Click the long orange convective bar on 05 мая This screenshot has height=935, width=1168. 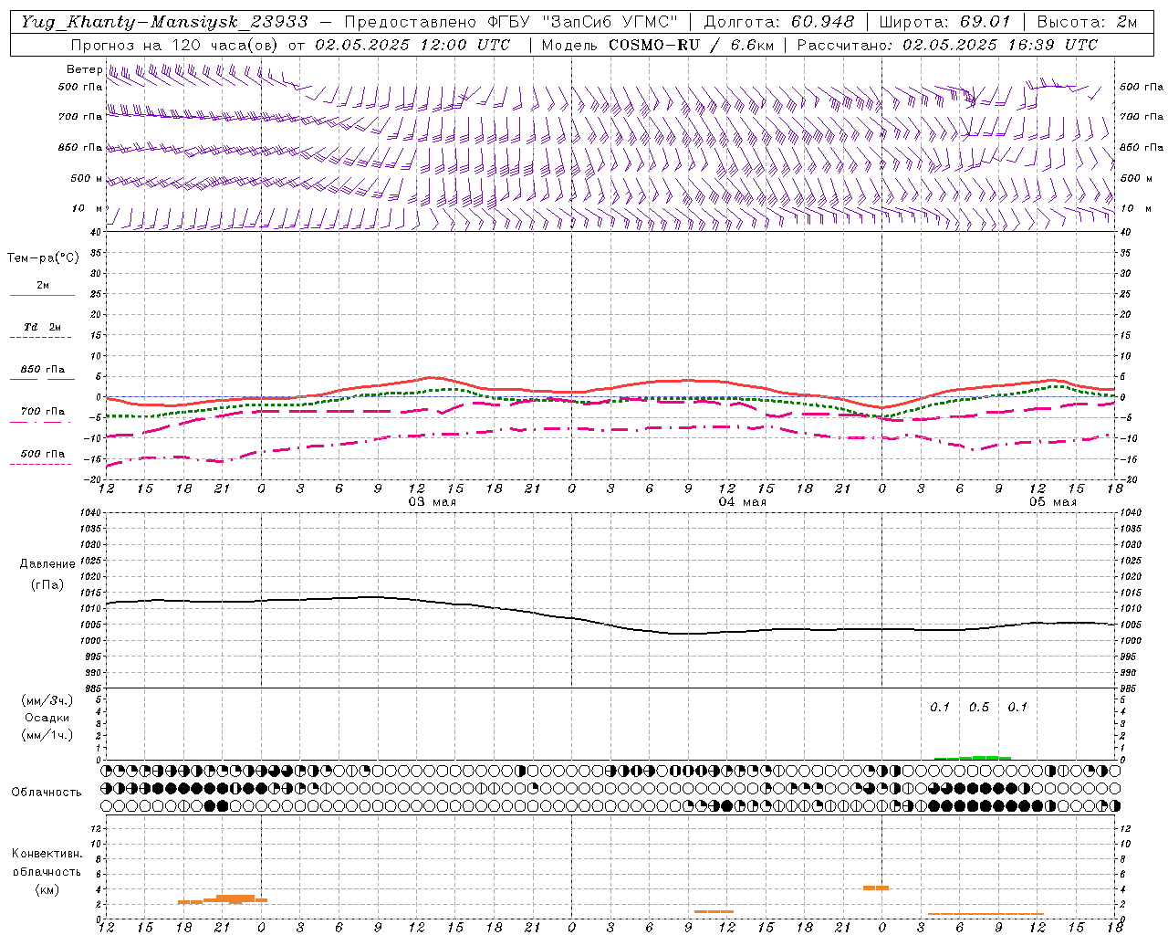[x=985, y=913]
